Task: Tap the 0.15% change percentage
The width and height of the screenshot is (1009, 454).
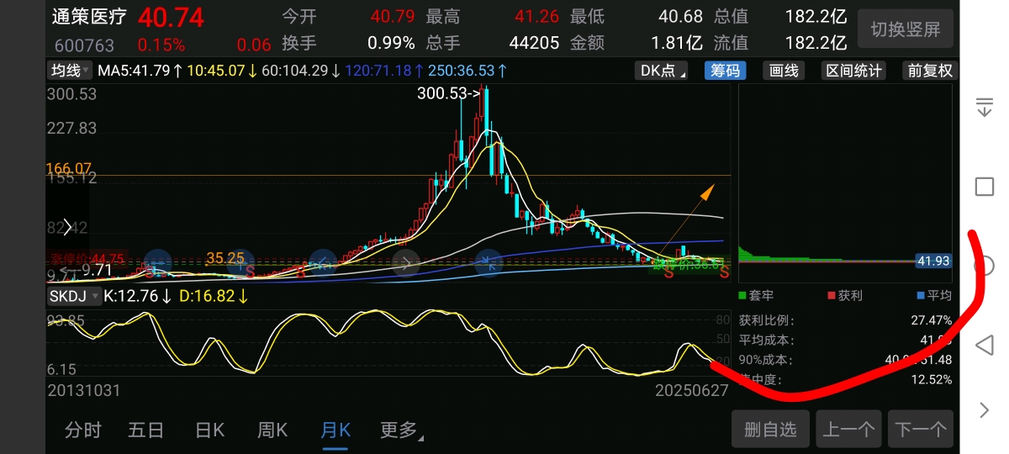Action: tap(161, 45)
